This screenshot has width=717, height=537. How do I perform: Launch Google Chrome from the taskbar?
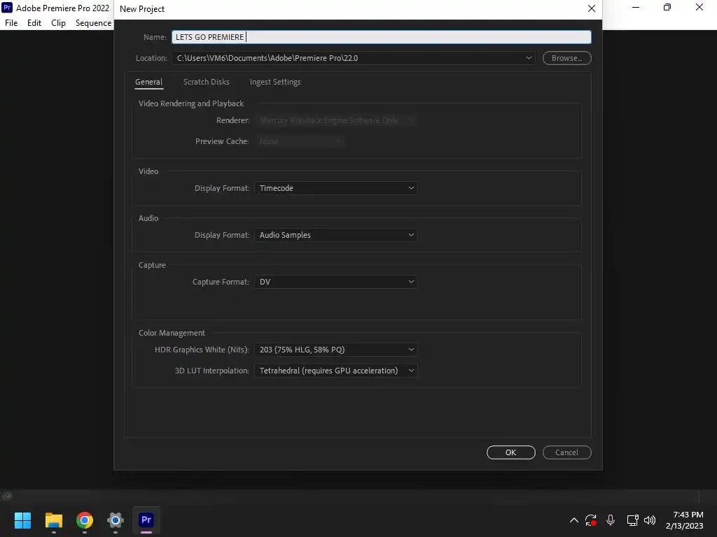[x=85, y=520]
